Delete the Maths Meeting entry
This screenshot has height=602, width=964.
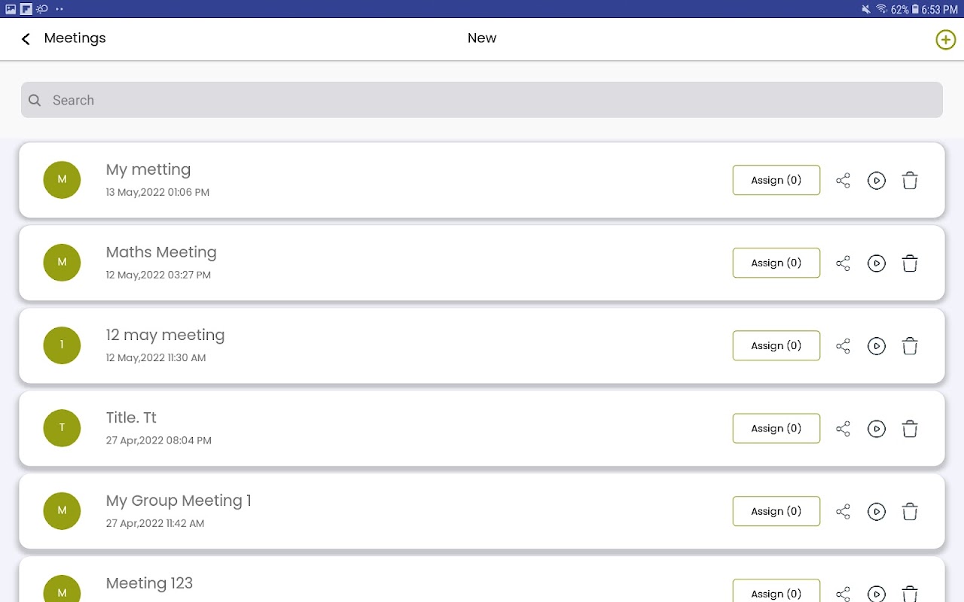[910, 263]
